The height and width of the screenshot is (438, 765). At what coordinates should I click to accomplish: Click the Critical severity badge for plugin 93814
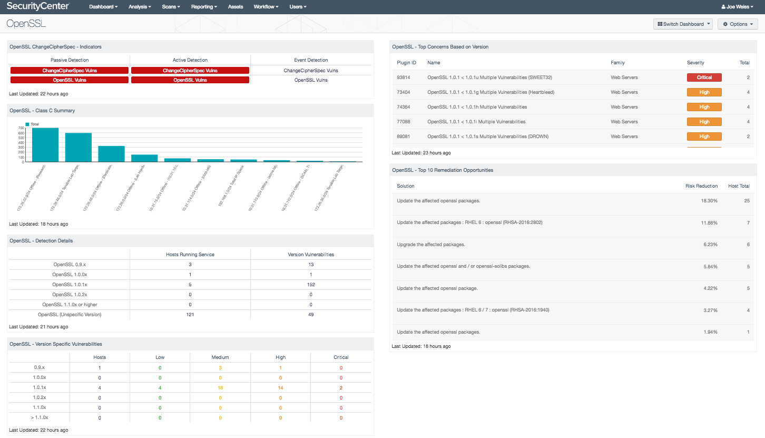pos(704,77)
